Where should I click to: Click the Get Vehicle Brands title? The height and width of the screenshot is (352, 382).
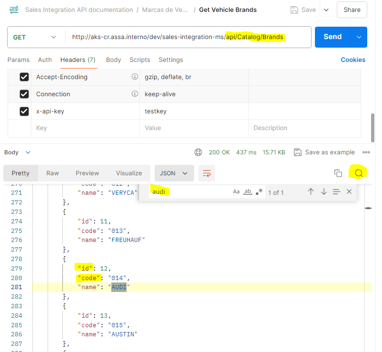click(228, 10)
